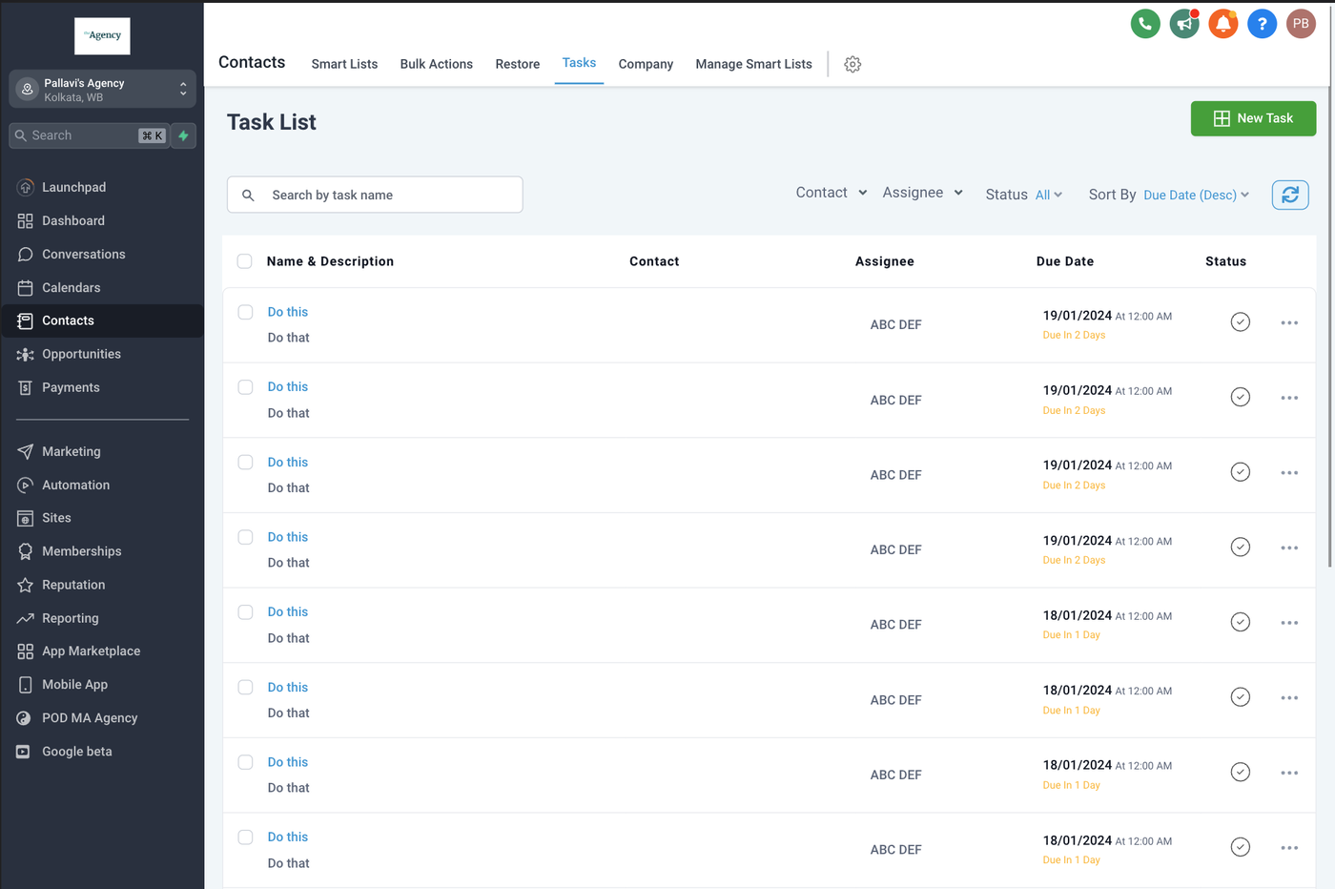The height and width of the screenshot is (889, 1335).
Task: Open the megaphone announcements icon
Action: coord(1184,24)
